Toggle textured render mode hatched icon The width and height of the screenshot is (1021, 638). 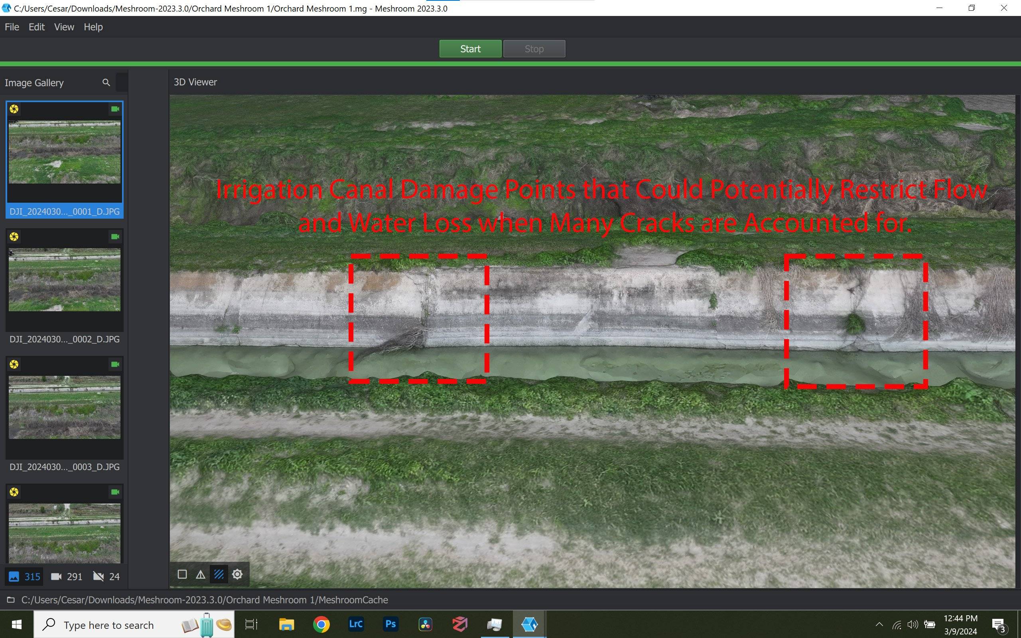[x=219, y=574]
